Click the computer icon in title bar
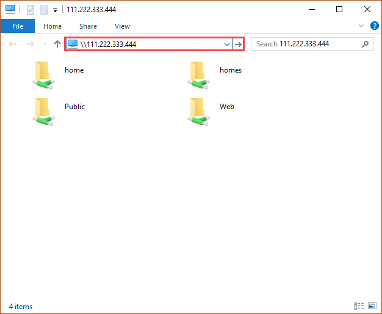 [10, 10]
